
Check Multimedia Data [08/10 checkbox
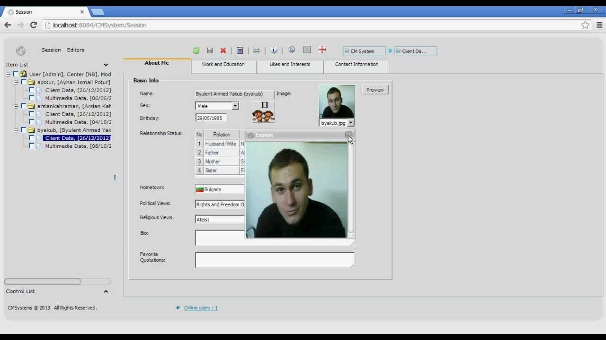31,146
